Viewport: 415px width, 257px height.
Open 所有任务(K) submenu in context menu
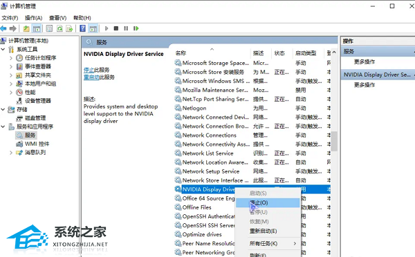point(268,243)
